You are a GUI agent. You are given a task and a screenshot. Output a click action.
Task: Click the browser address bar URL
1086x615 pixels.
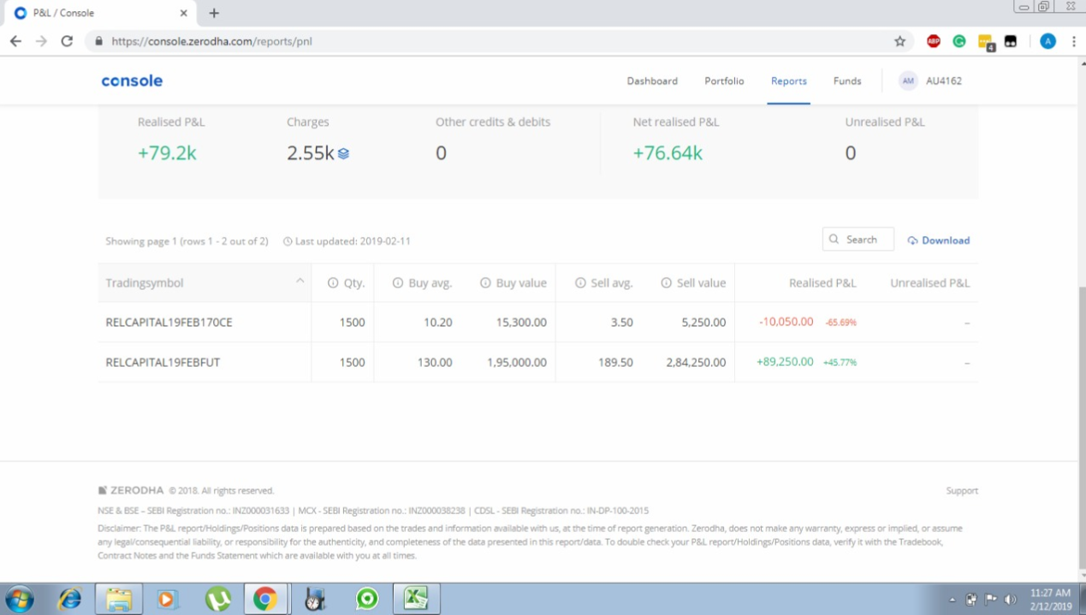click(x=211, y=41)
